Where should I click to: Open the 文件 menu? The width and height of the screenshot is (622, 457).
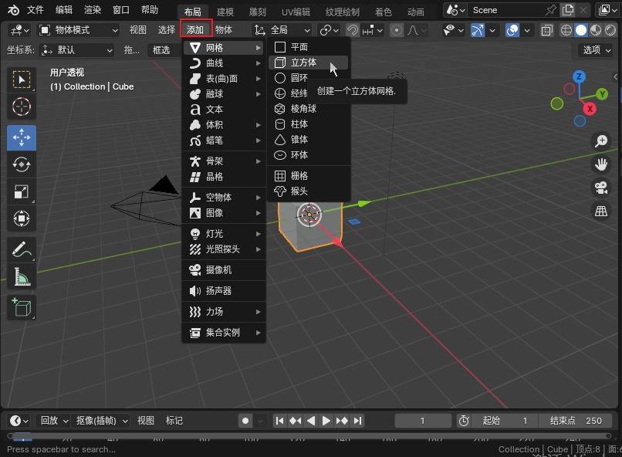click(35, 10)
